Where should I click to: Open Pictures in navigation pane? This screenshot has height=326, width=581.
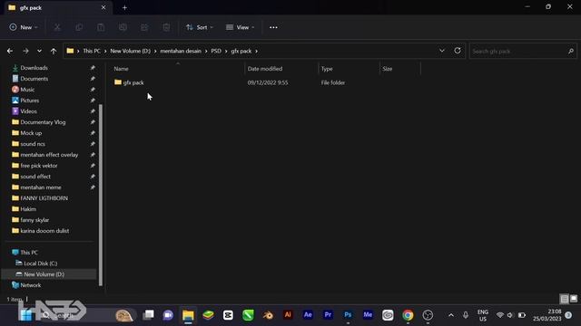(x=30, y=101)
